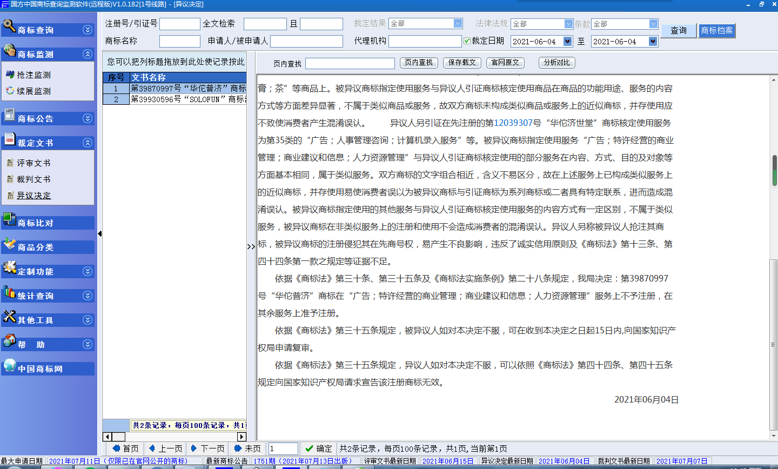Screen dimensions: 778x469
Task: Click the 裁定文书 document icon
Action: coord(9,139)
